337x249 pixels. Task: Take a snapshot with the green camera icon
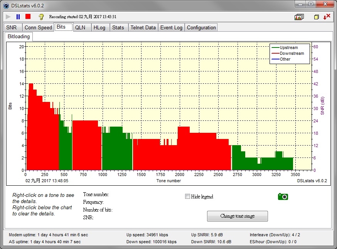click(283, 196)
